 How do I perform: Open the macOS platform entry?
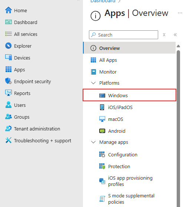[x=129, y=119]
